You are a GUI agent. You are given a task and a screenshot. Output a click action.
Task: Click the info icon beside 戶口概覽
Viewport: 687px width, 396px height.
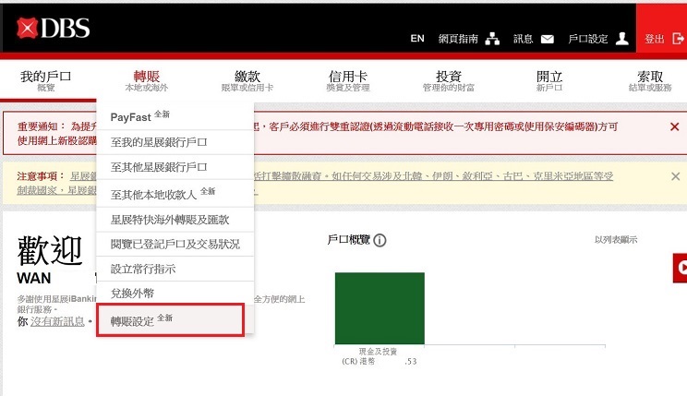380,240
